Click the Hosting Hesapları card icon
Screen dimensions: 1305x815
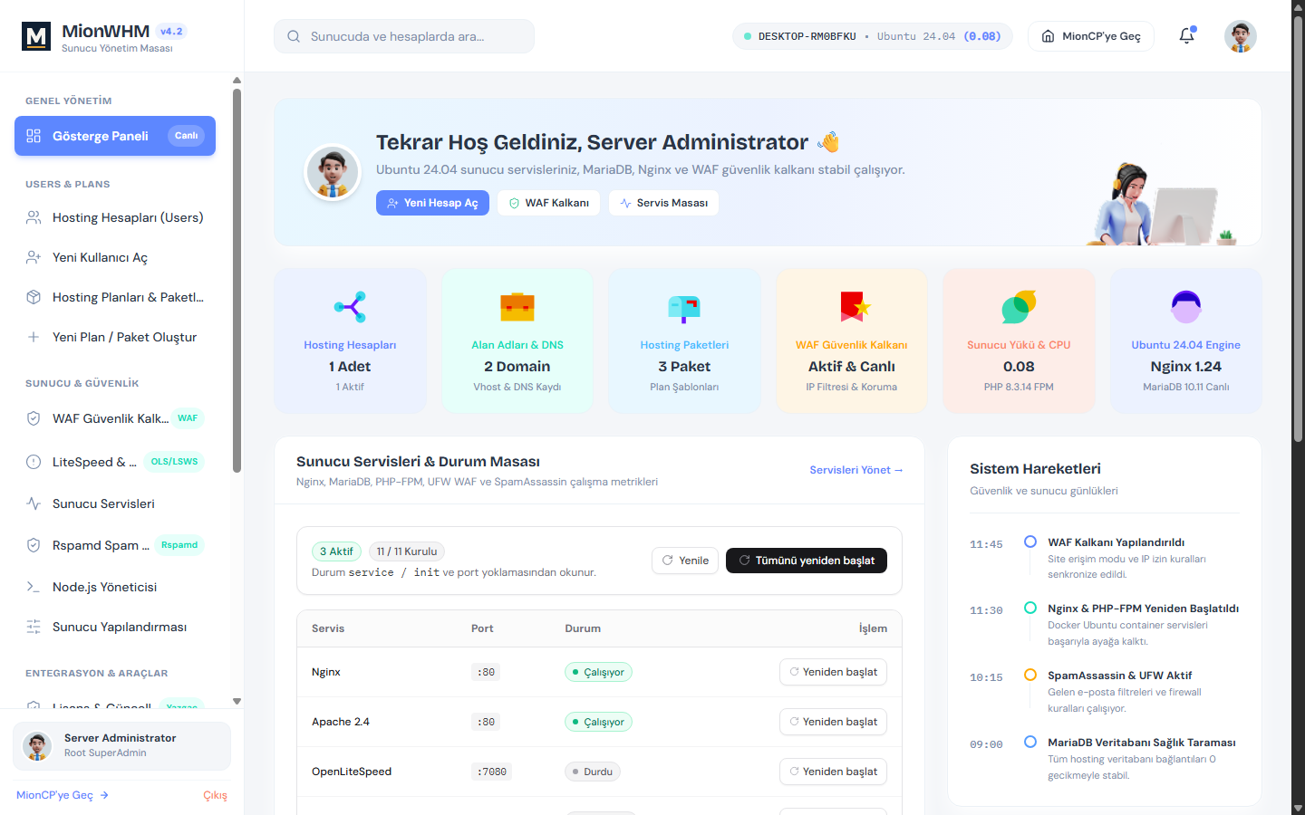[350, 307]
